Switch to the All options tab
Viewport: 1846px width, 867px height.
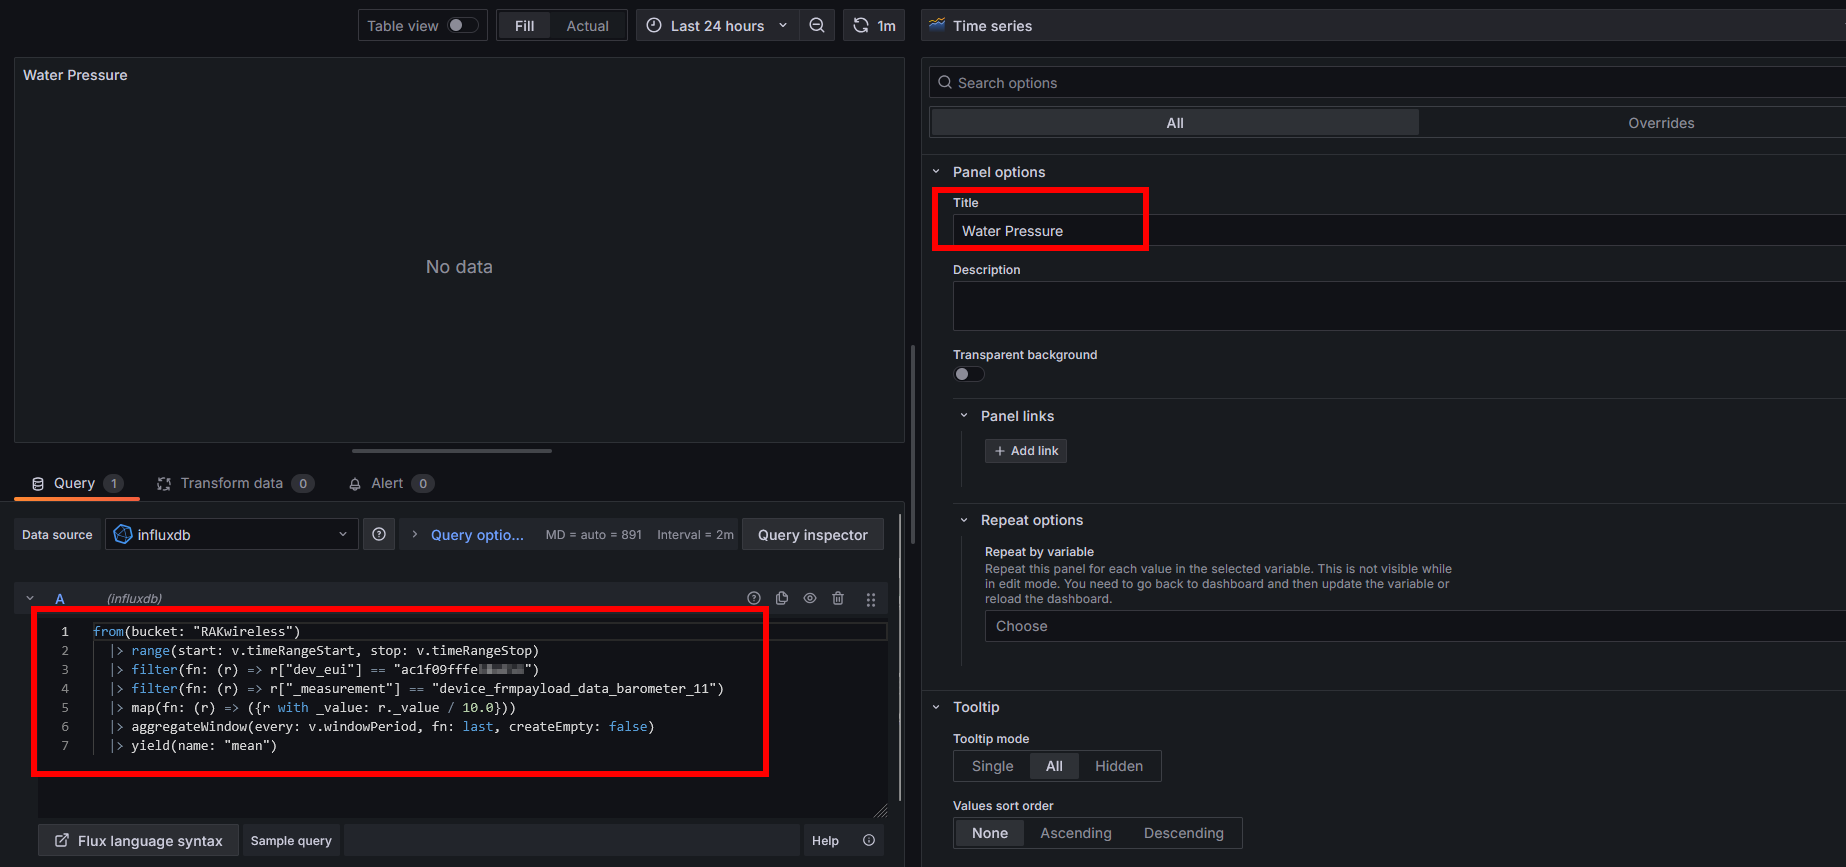pyautogui.click(x=1175, y=123)
